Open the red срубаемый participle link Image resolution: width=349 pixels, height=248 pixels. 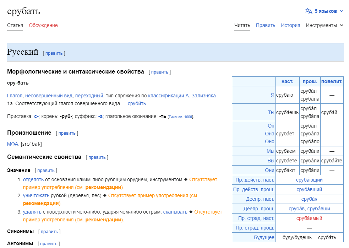tap(309, 218)
